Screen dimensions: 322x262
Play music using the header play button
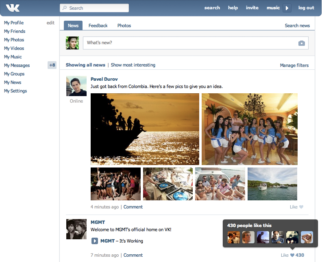point(287,8)
